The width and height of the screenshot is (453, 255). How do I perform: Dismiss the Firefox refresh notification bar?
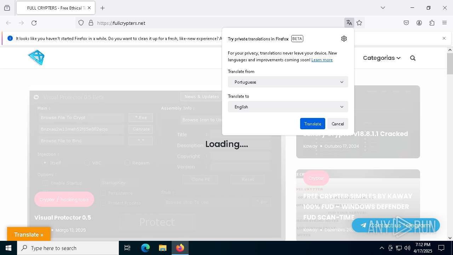tap(444, 38)
